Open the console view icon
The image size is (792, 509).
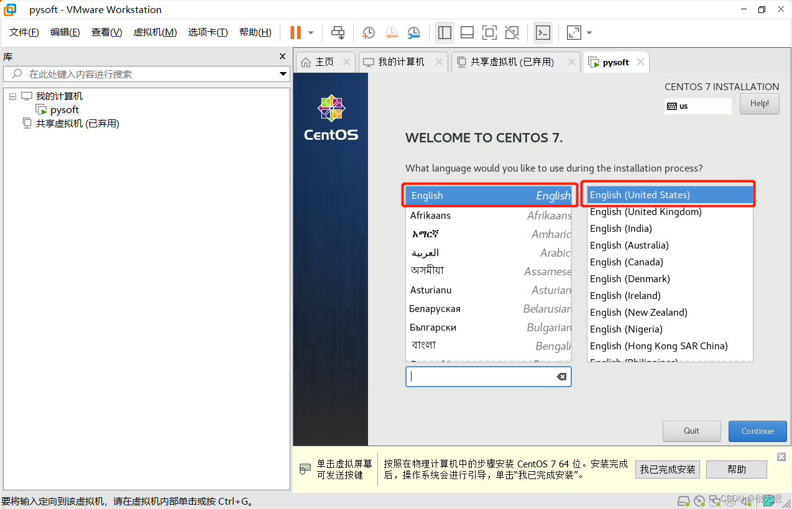[x=543, y=32]
